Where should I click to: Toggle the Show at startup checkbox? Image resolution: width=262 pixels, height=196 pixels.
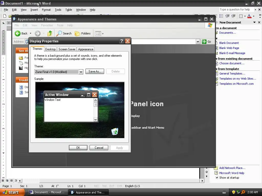coord(217,178)
